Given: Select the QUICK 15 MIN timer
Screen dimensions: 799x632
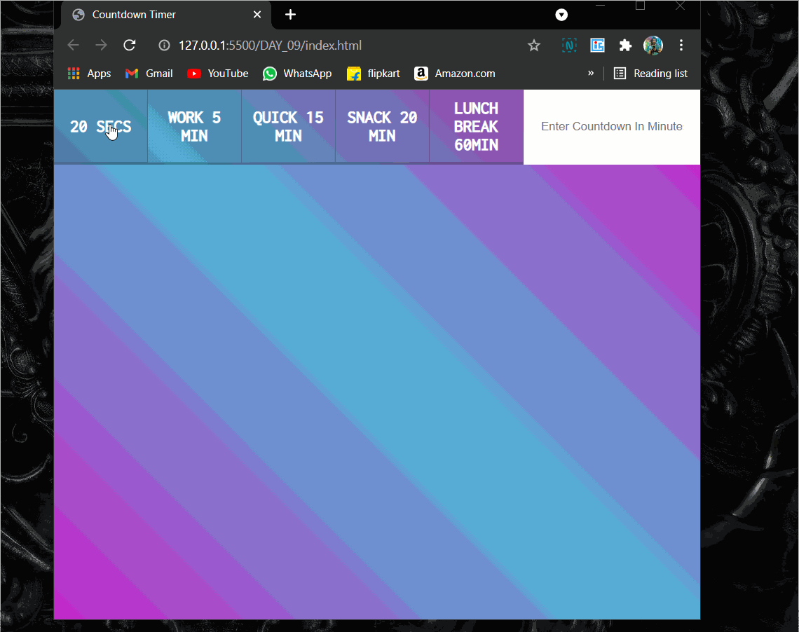Looking at the screenshot, I should click(288, 127).
